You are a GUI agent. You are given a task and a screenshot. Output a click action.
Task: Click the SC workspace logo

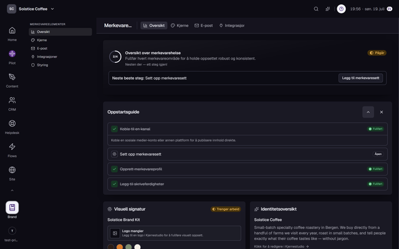coord(11,9)
